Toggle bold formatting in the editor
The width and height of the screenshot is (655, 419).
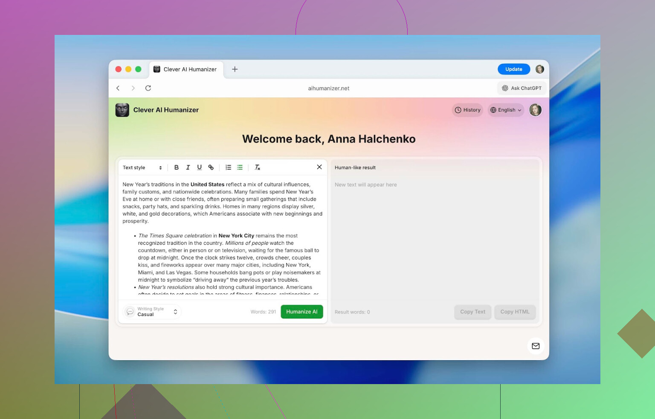click(177, 167)
